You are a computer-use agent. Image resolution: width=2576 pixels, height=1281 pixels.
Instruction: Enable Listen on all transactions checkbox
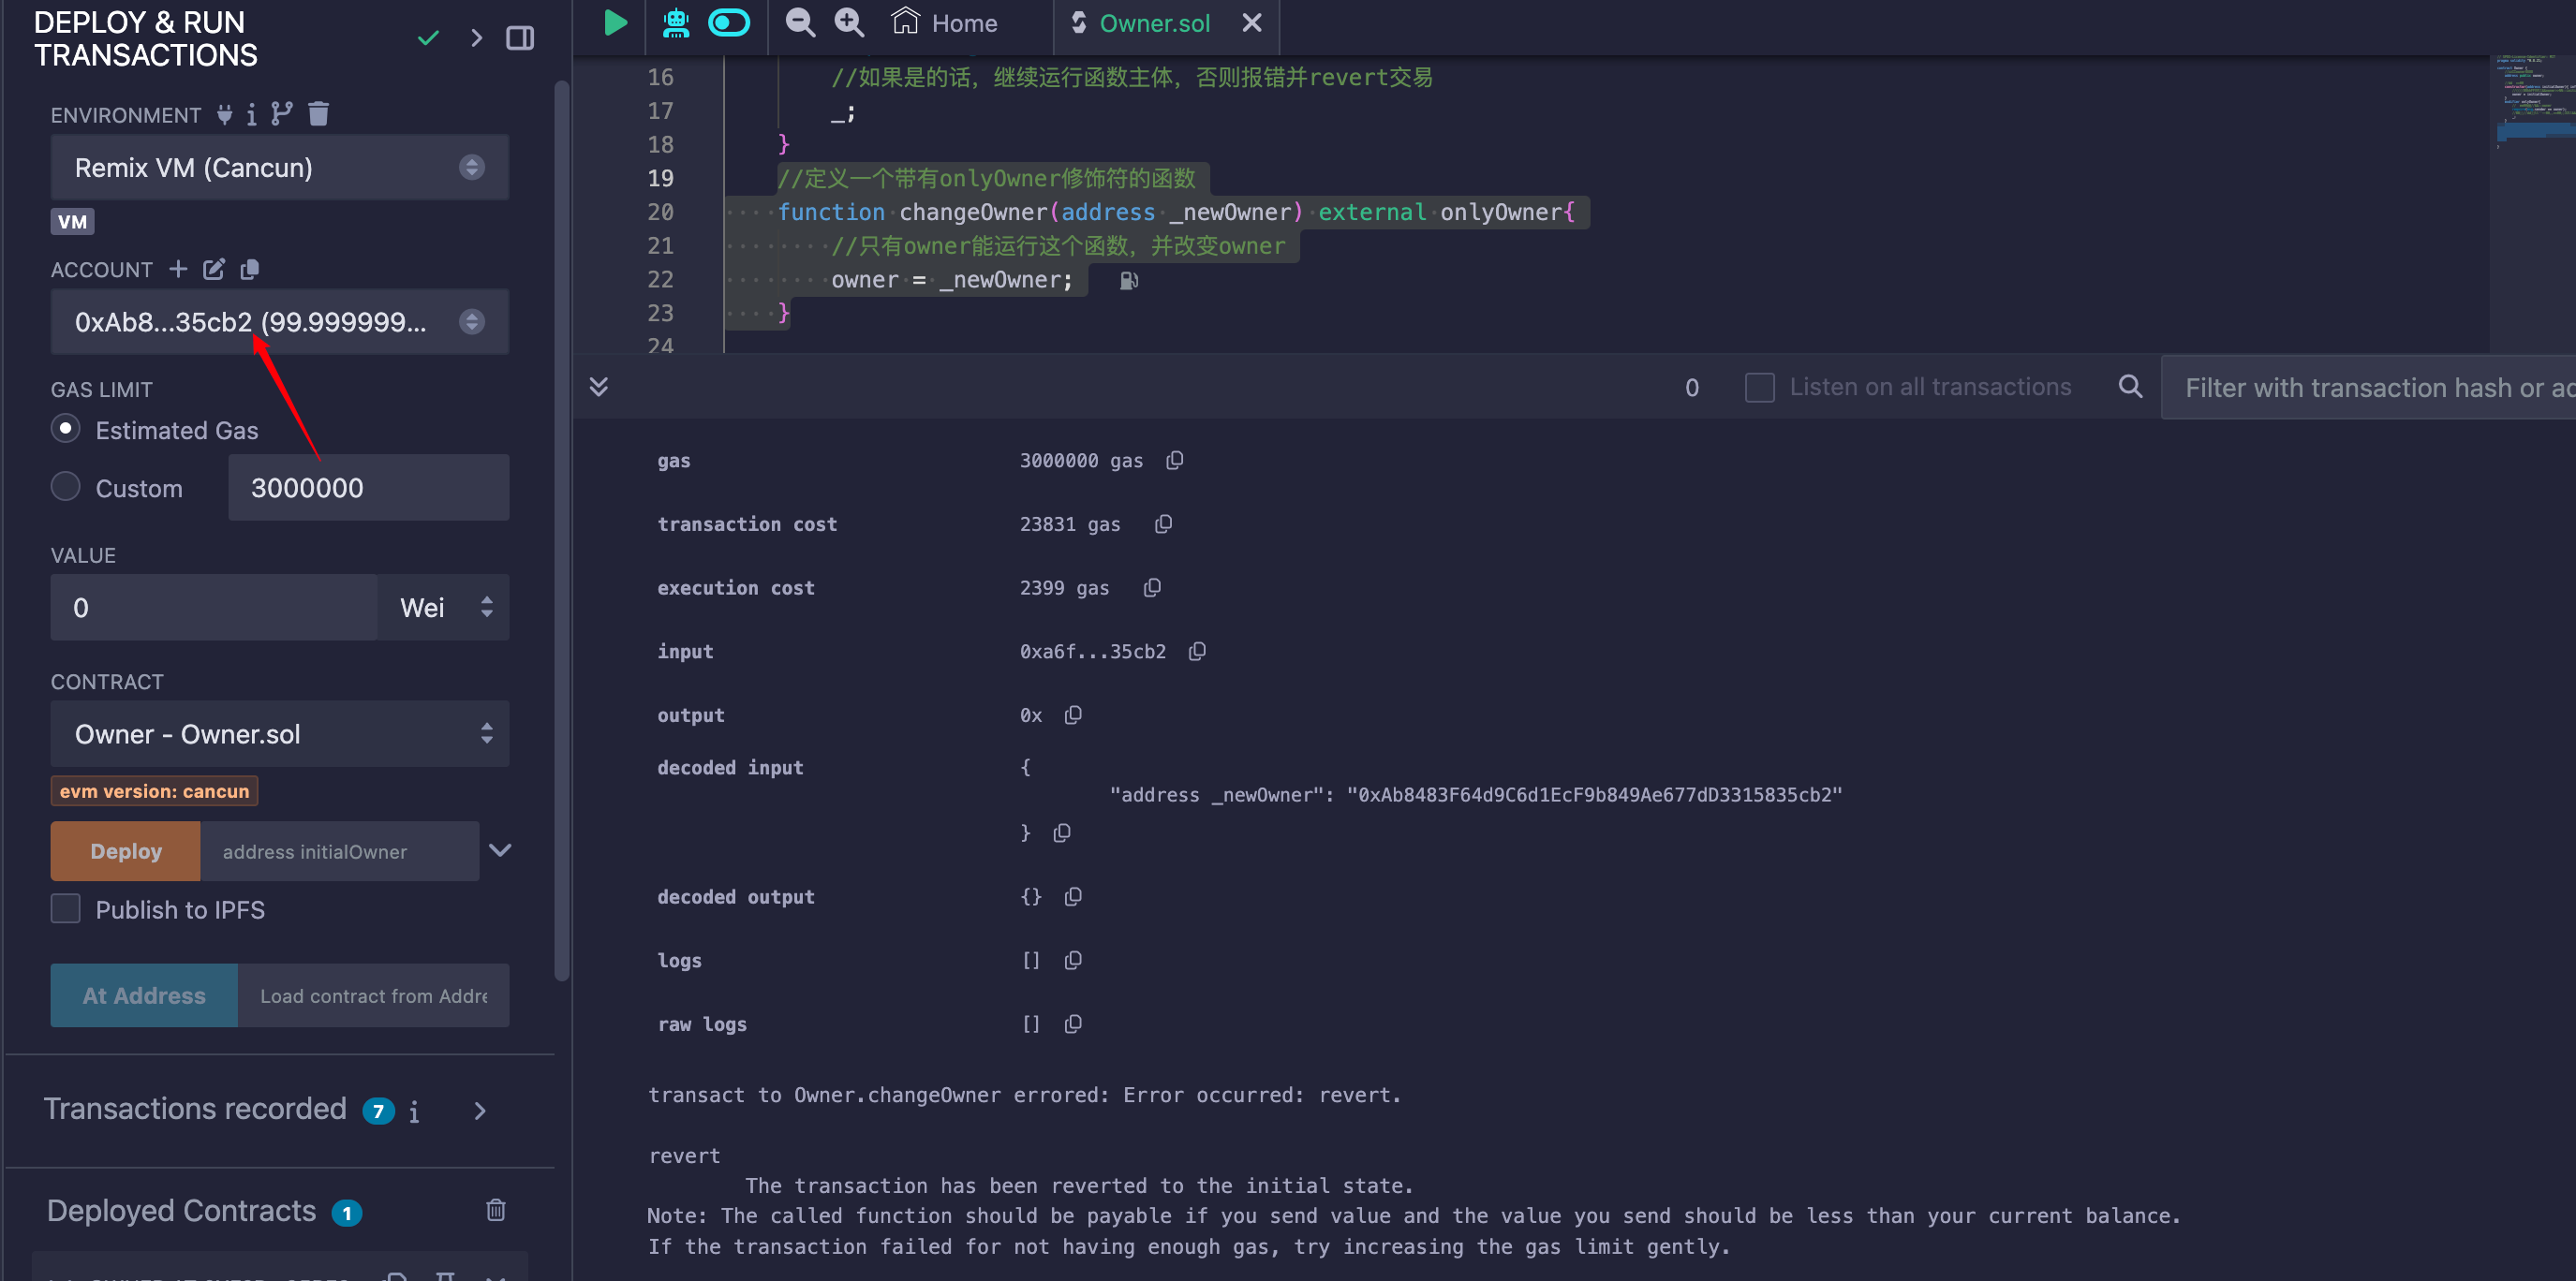click(x=1760, y=387)
